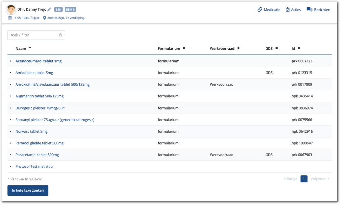
Task: Click the star icon in search filter
Action: click(x=61, y=35)
